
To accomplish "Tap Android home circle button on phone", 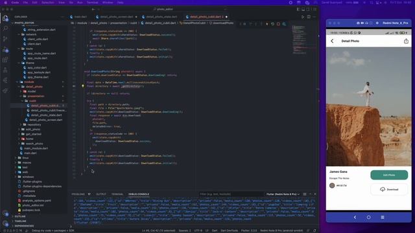I will click(x=369, y=217).
